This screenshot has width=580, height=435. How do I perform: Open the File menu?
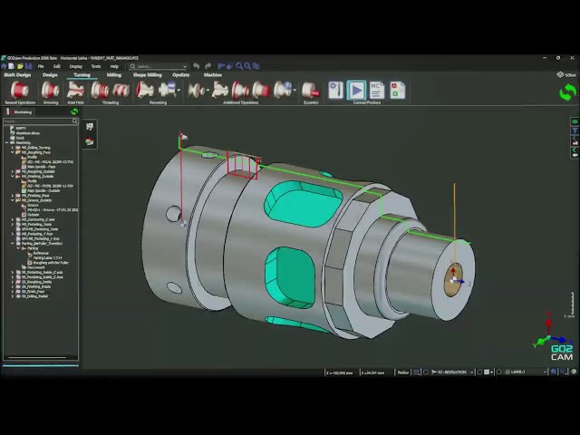pyautogui.click(x=41, y=66)
